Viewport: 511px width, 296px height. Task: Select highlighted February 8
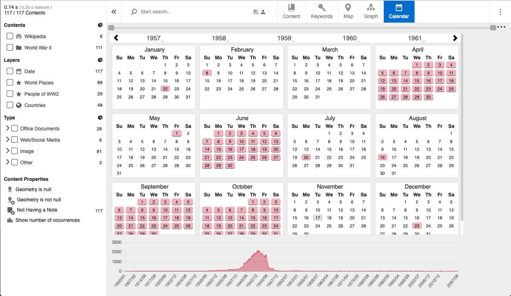pos(207,73)
